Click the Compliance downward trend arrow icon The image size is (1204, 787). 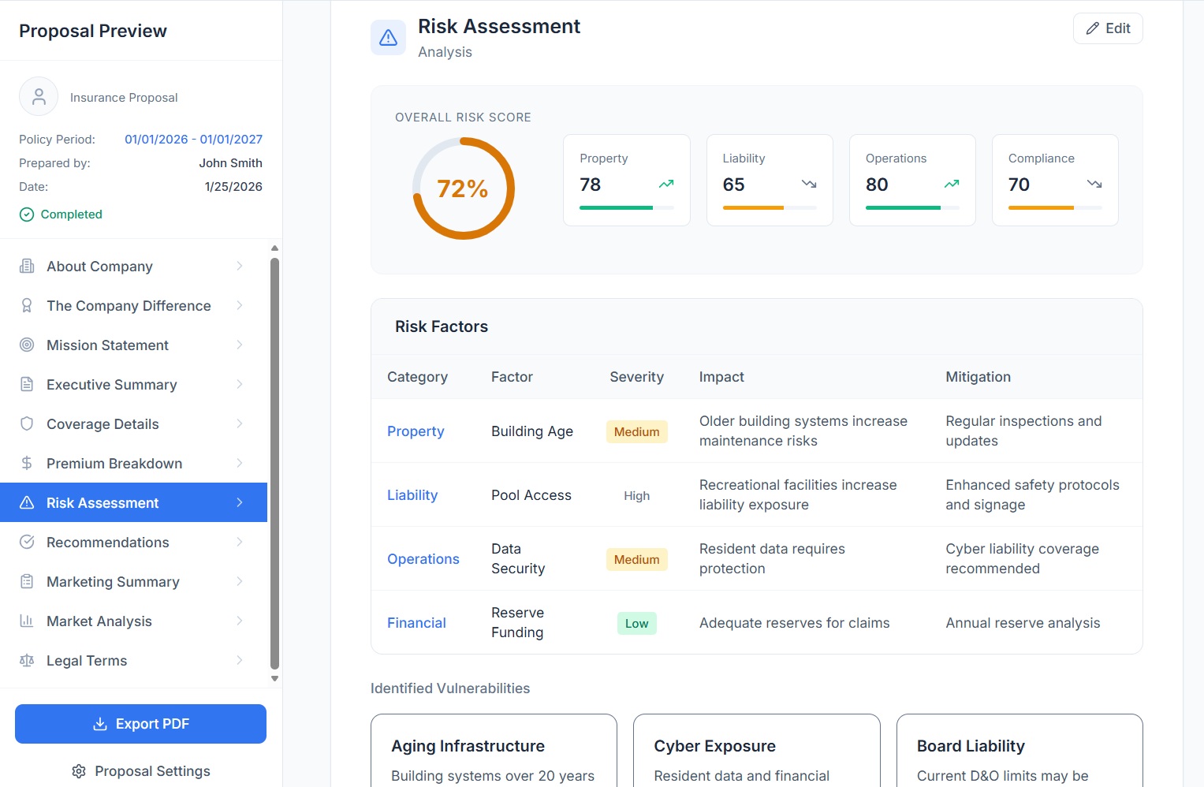pyautogui.click(x=1094, y=184)
